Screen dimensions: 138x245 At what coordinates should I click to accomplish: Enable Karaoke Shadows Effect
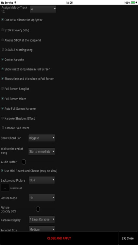[3, 118]
